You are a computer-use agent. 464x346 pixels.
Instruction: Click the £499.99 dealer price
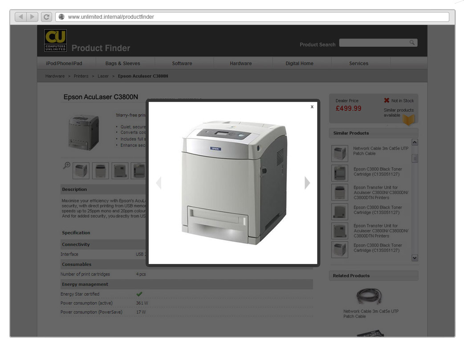point(348,108)
